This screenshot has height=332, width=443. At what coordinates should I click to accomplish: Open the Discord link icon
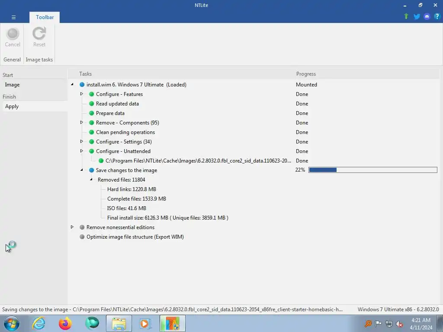[427, 16]
